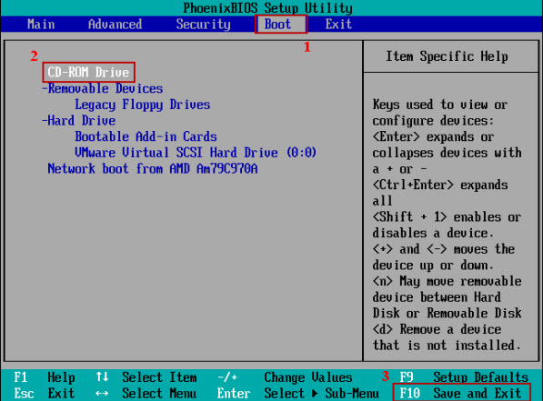Select Bootable Add-in Cards entry
543x401 pixels.
tap(146, 136)
